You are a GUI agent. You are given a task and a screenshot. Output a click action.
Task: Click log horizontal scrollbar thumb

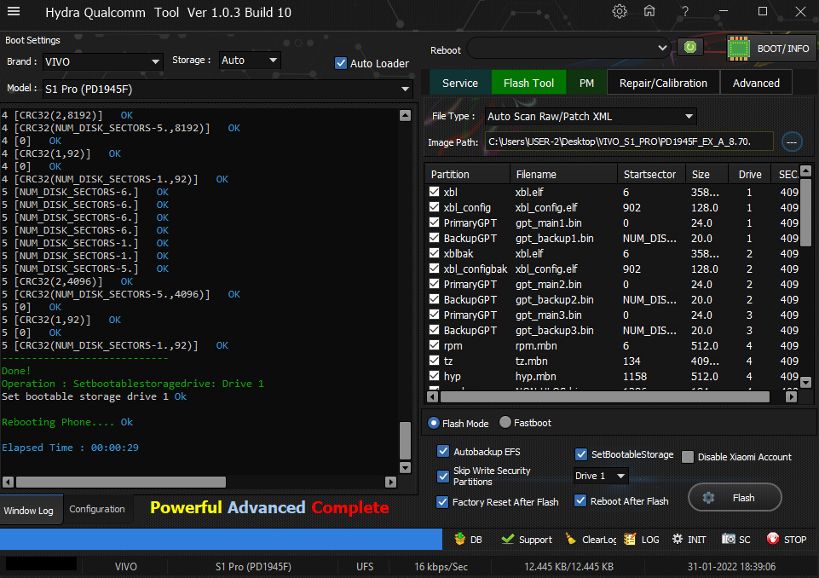click(121, 482)
